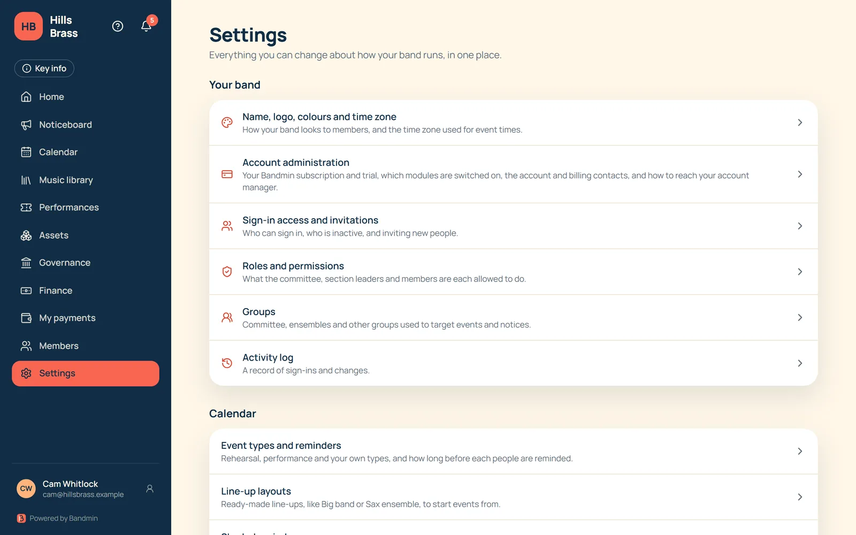Click the profile icon beside Cam Whitlock

[x=150, y=488]
